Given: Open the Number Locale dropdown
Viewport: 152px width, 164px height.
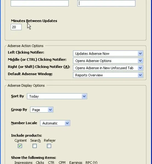Looking at the screenshot, I should pyautogui.click(x=55, y=123).
